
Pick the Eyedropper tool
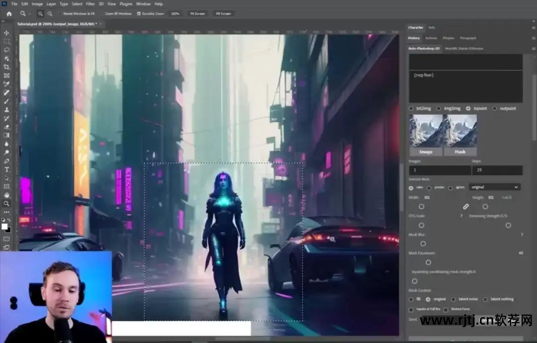(6, 84)
